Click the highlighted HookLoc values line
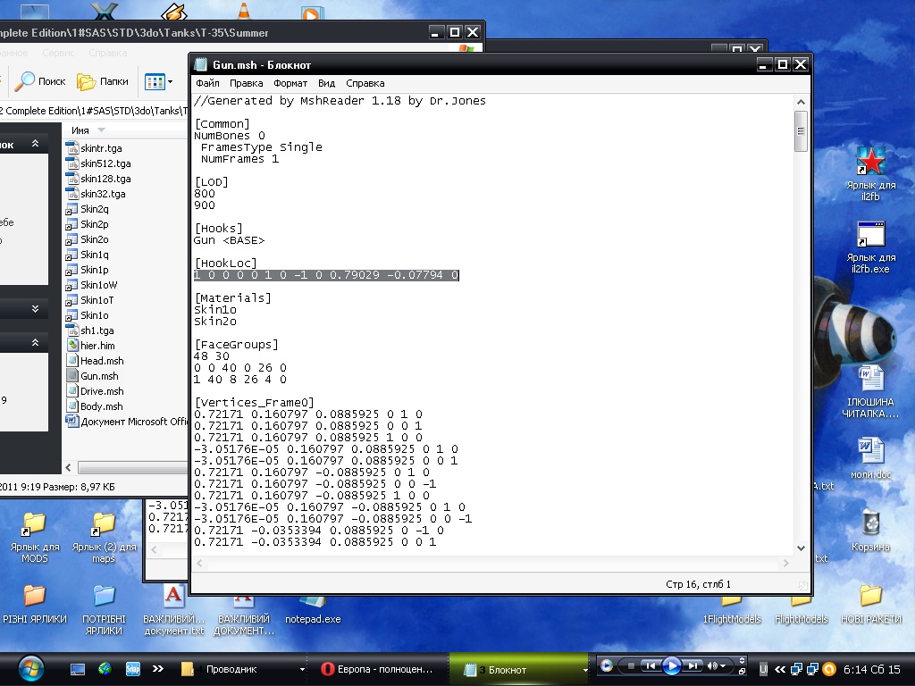 [326, 275]
